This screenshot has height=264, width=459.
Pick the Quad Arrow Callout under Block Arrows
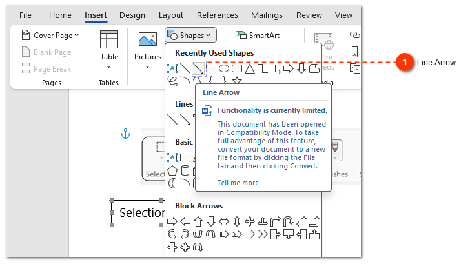tap(185, 247)
